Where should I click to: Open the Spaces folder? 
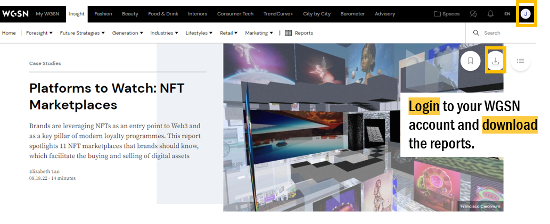click(x=447, y=14)
